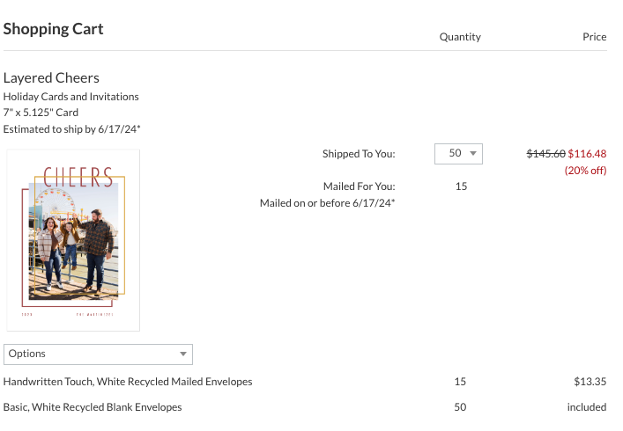The image size is (623, 431).
Task: Click the discounted price $116.48
Action: coord(587,154)
